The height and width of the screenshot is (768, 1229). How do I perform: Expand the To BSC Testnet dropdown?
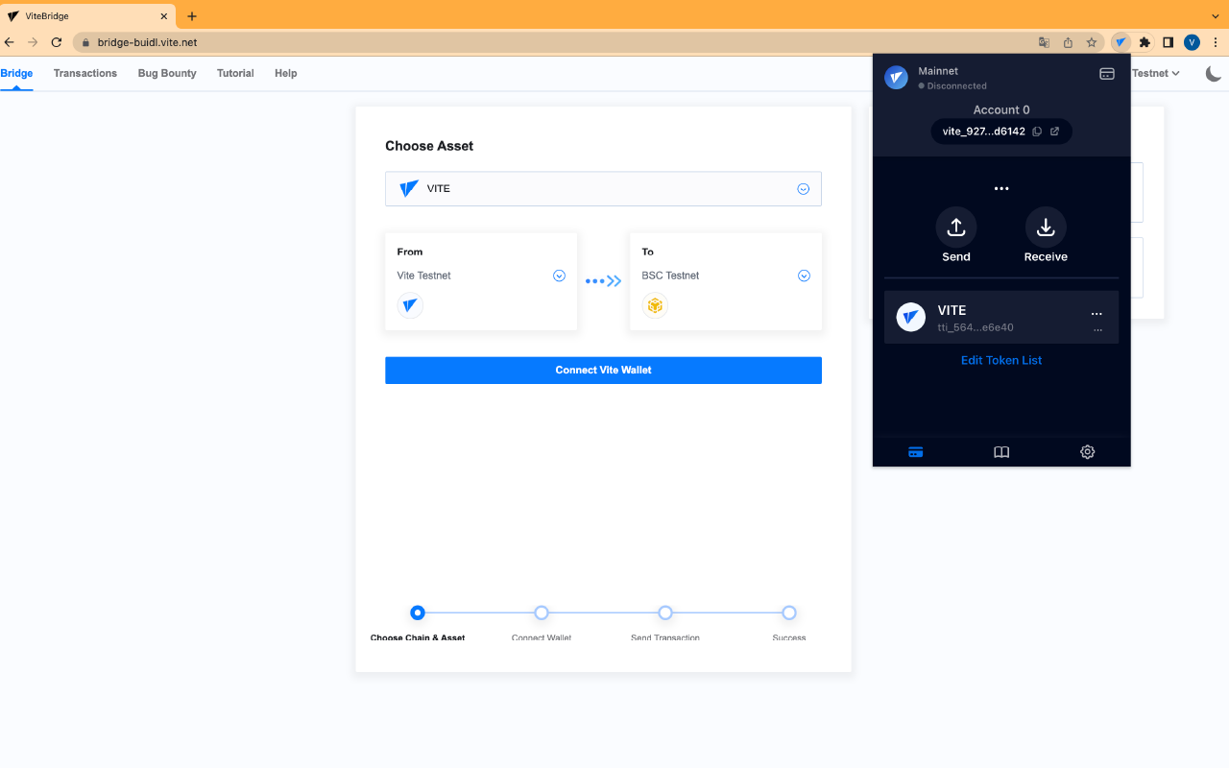804,276
